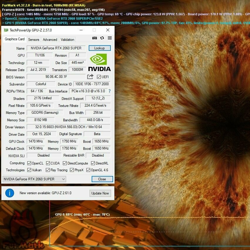This screenshot has height=250, width=250.
Task: Click the New version available GPU-Z 2.61.0 text
Action: (46, 193)
